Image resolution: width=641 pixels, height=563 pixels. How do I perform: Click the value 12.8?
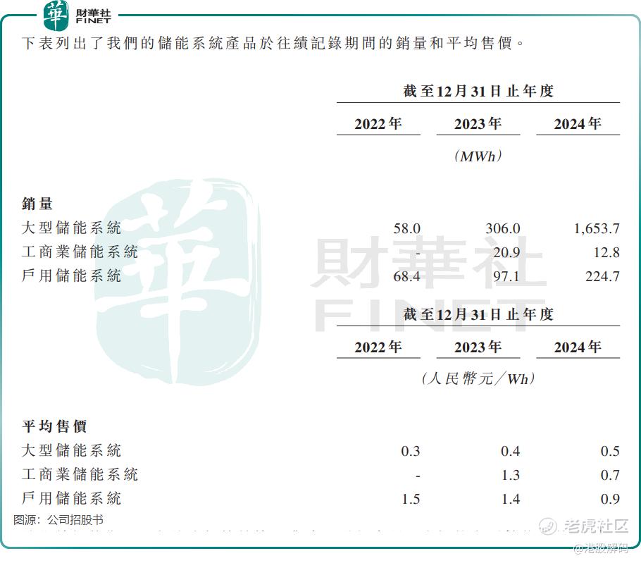(606, 252)
